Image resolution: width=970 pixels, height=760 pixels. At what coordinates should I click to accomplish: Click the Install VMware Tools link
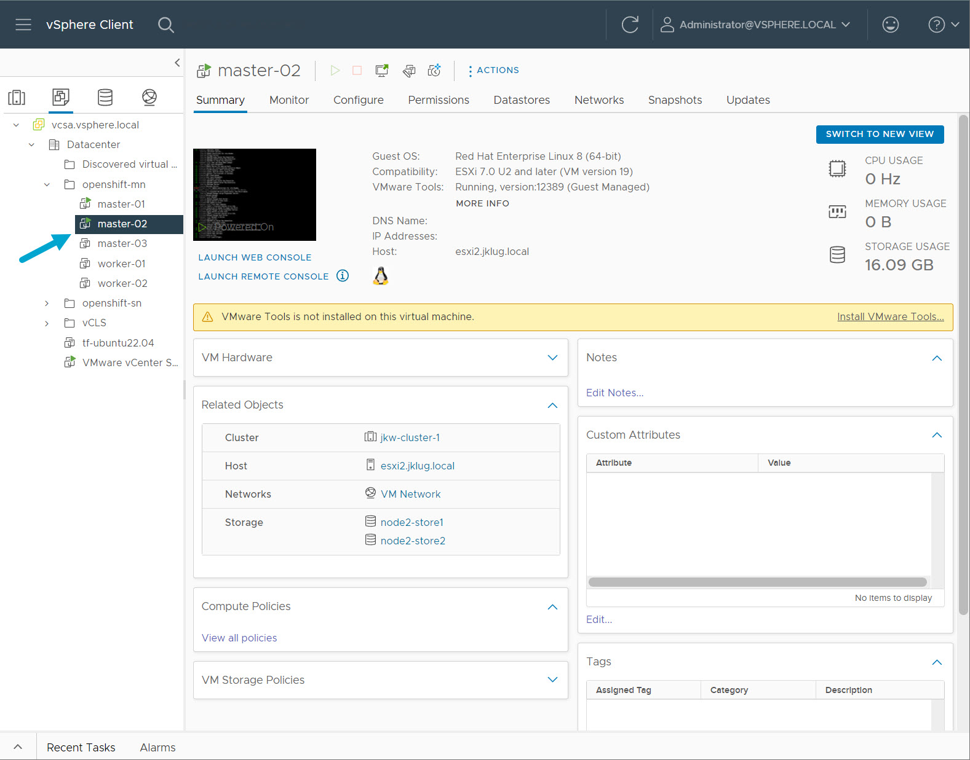890,317
